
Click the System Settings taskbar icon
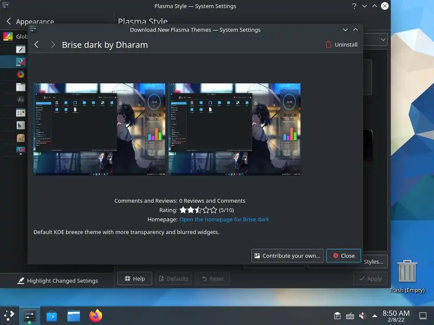(30, 316)
